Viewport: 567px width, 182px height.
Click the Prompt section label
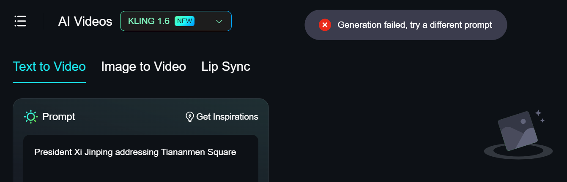(x=59, y=117)
